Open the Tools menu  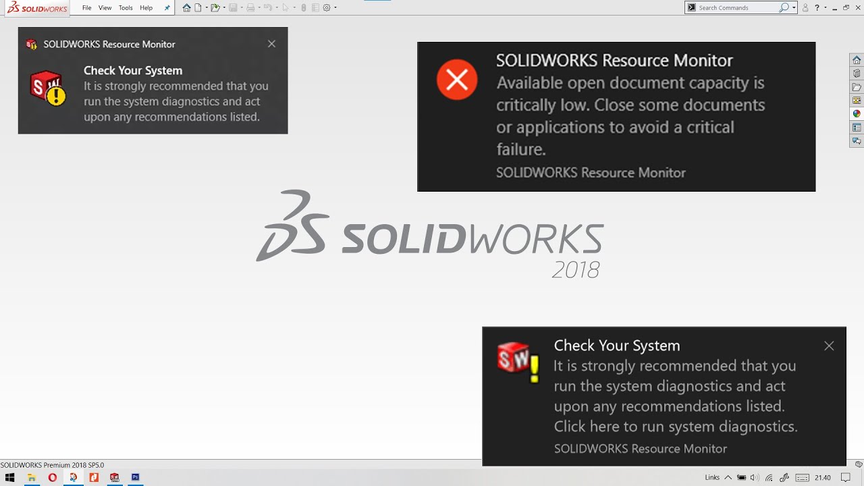coord(126,8)
